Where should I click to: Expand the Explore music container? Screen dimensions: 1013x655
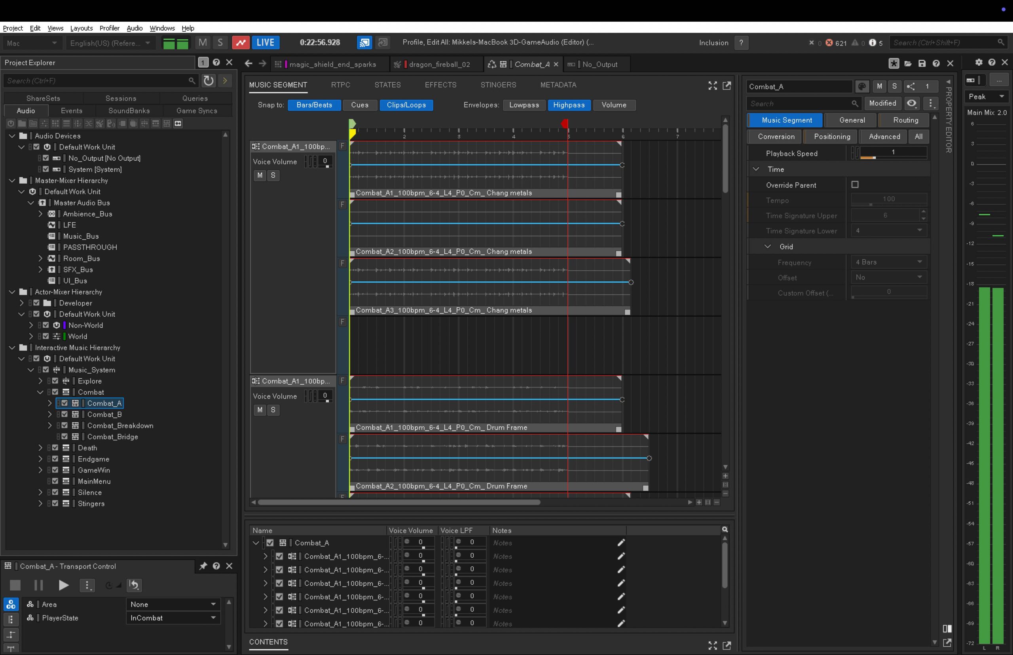[x=40, y=381]
